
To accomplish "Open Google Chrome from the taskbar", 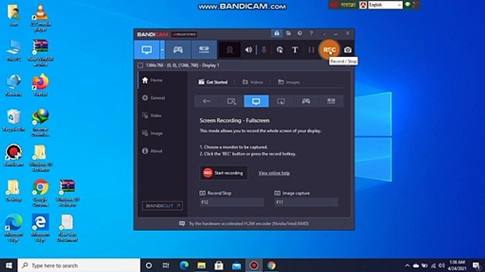I will click(271, 265).
